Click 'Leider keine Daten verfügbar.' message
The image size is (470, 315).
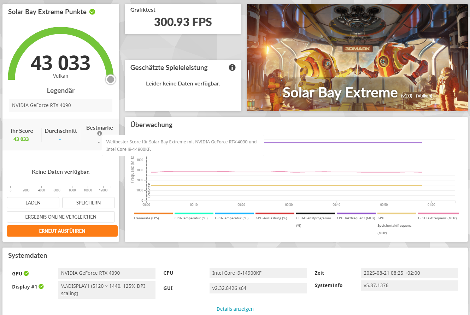(183, 84)
